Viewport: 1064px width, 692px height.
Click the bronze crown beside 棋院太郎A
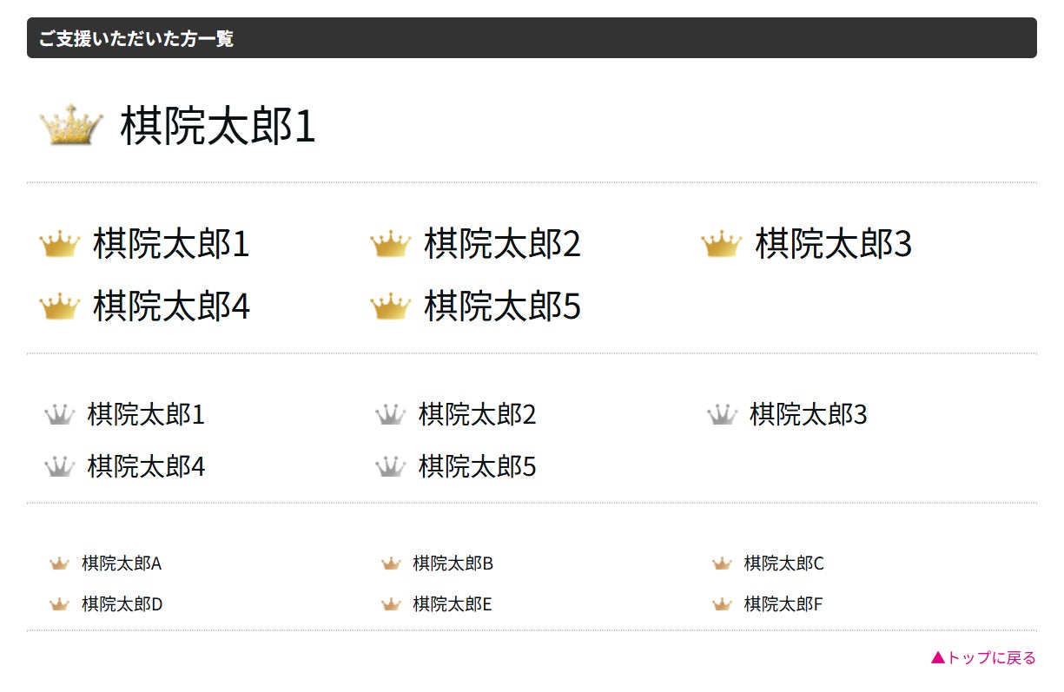59,564
